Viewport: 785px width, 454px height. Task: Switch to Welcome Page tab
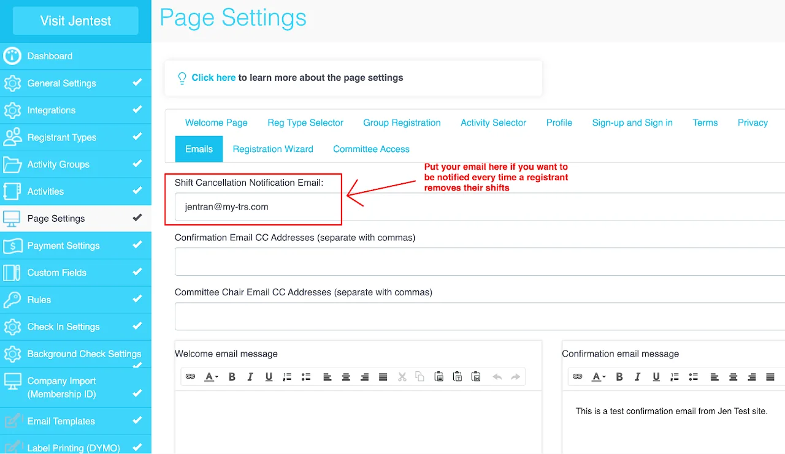(x=216, y=123)
